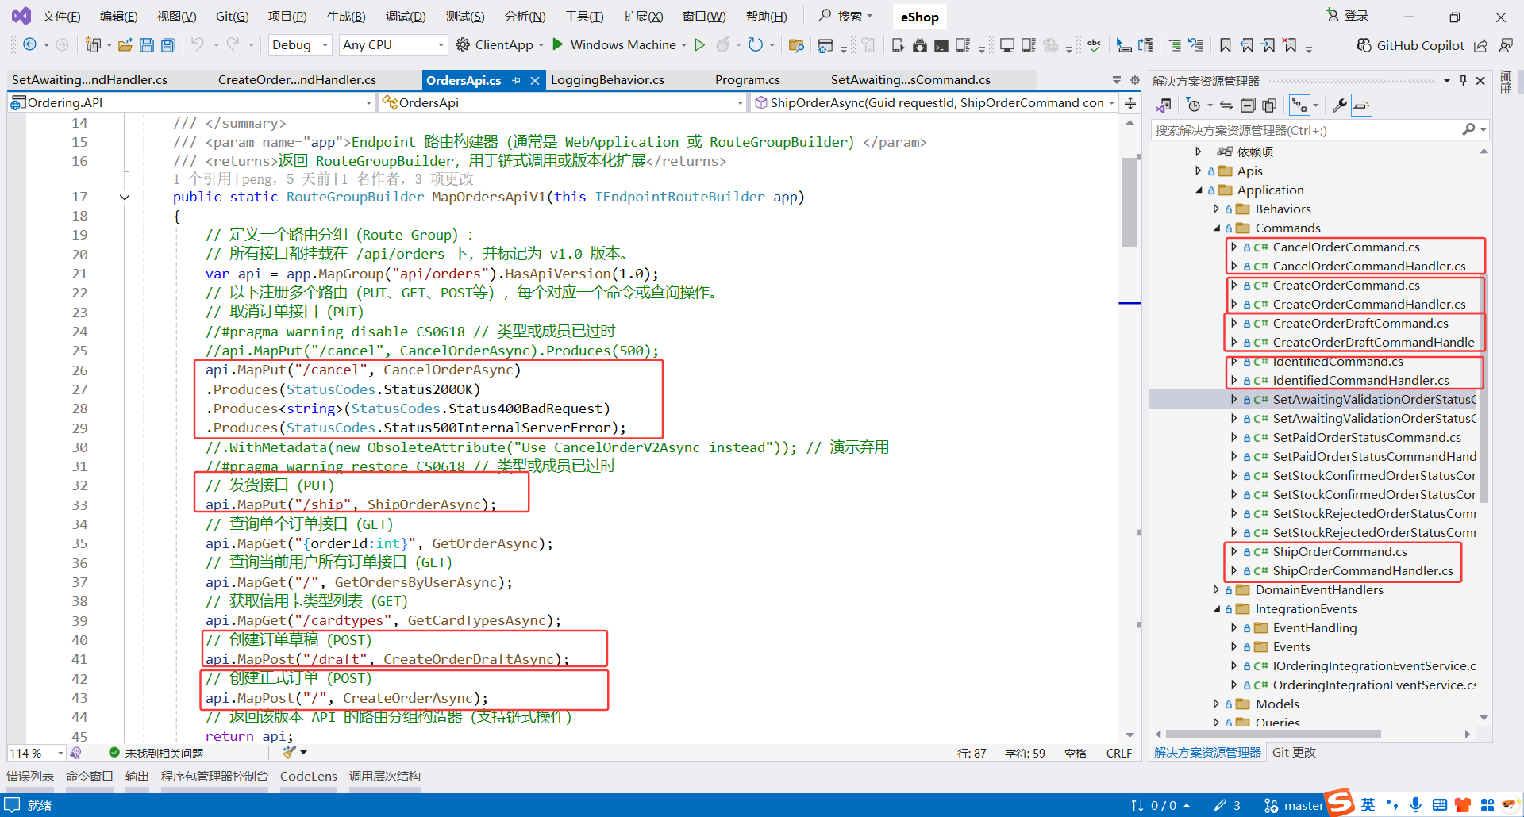Screen dimensions: 1524x817
Task: Open ShipOrderCommand.cs in Solution Explorer
Action: 1340,552
